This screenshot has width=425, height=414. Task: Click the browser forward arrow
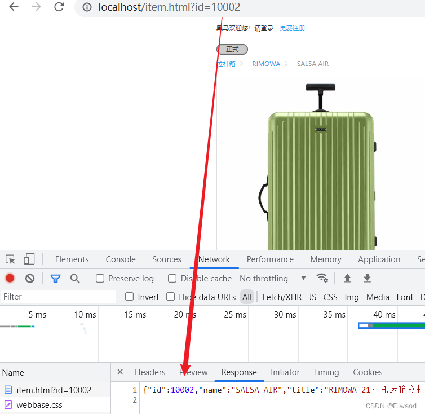[36, 7]
